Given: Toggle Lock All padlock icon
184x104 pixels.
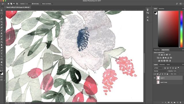Looking at the screenshot, I should pyautogui.click(x=167, y=74).
